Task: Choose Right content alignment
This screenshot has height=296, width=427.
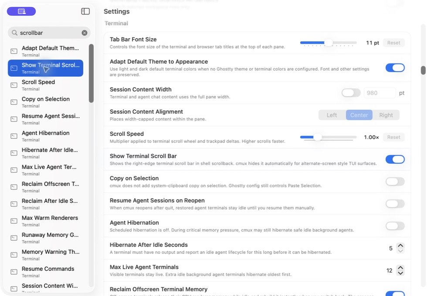Action: pyautogui.click(x=386, y=115)
